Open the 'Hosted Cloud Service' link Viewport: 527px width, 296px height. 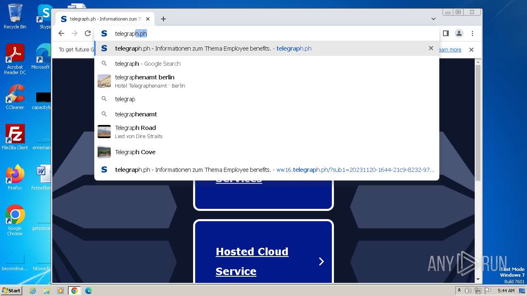(x=252, y=261)
